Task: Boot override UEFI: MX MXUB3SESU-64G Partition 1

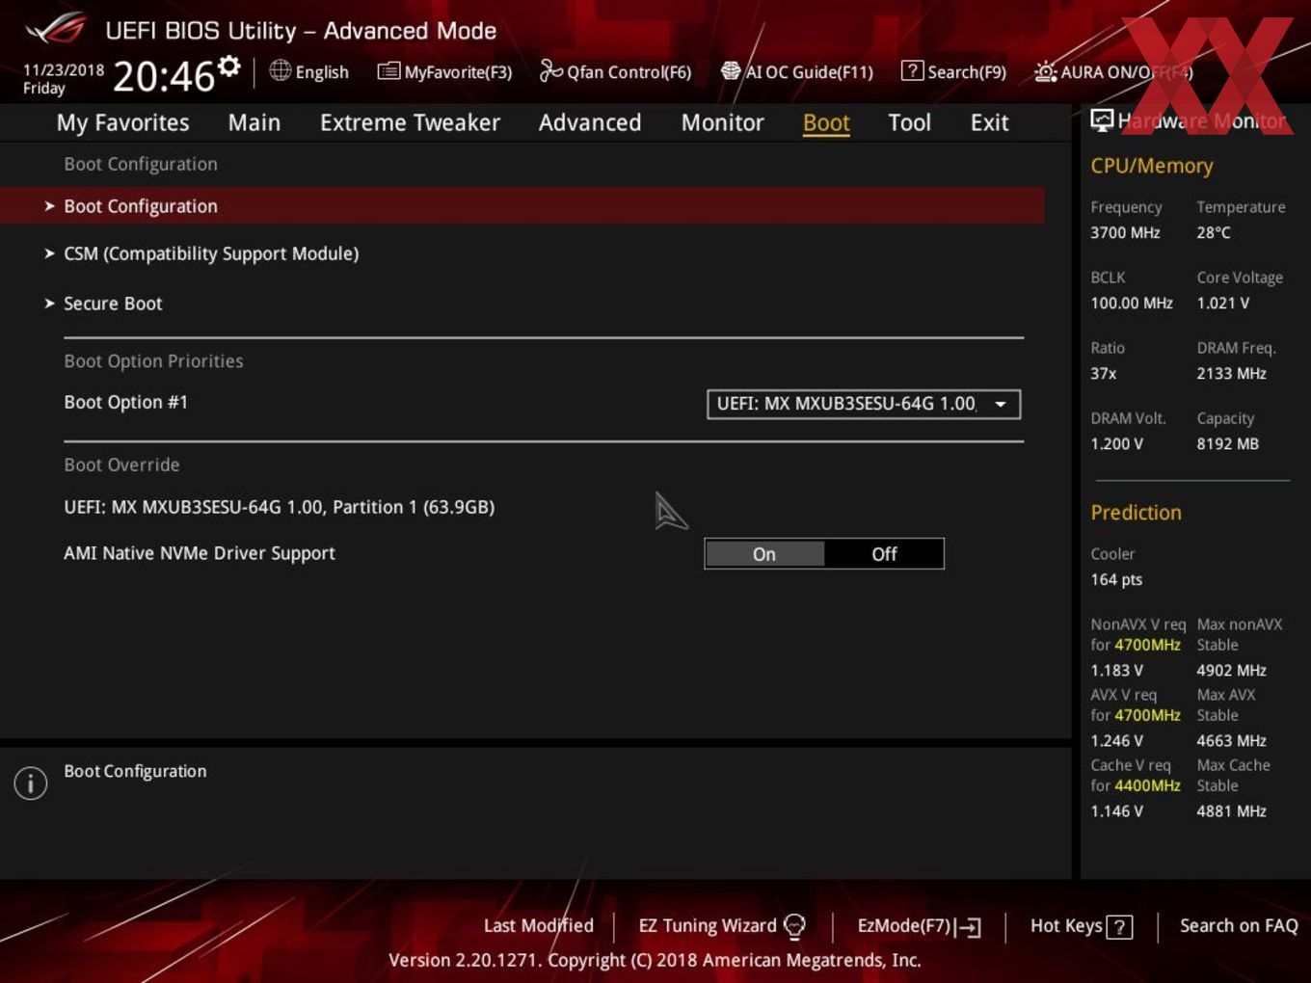Action: point(280,507)
